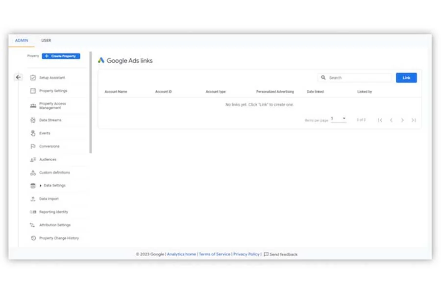The image size is (441, 294).
Task: Click the sidebar vertical scrollbar
Action: (91, 102)
